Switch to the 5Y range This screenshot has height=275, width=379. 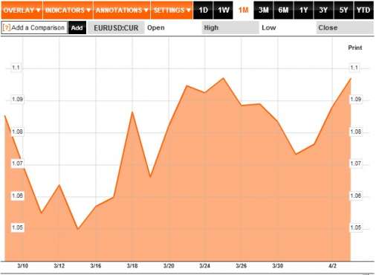click(x=343, y=10)
